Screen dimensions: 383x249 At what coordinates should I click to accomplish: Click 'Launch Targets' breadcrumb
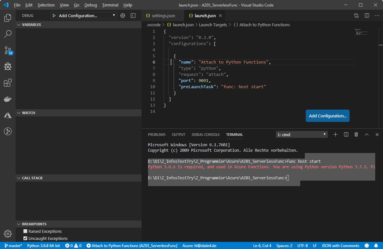pyautogui.click(x=213, y=25)
